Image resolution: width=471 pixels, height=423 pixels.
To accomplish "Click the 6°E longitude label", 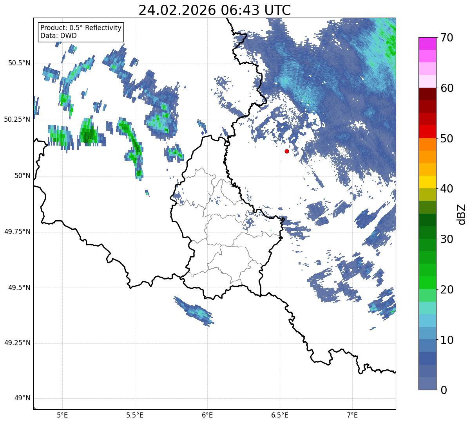I will [207, 415].
